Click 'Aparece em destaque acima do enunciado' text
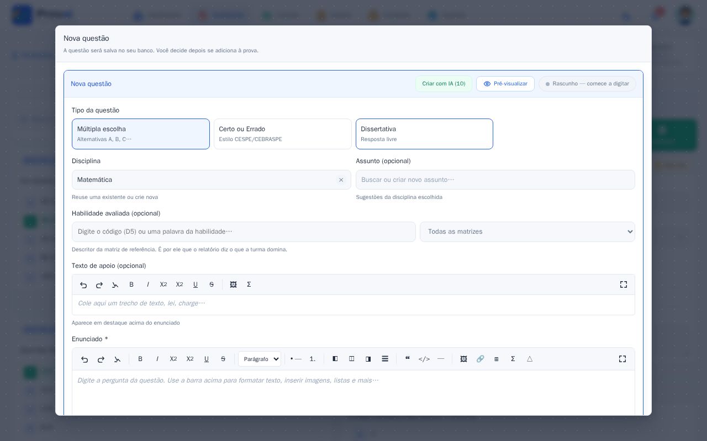The image size is (707, 441). point(126,322)
